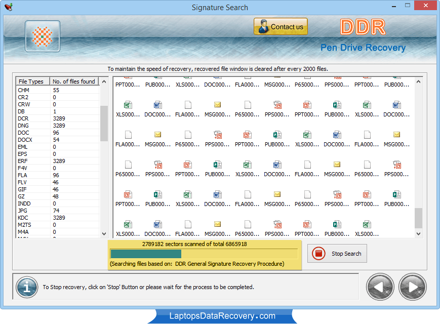Click the forward navigation arrow
440x324 pixels.
click(412, 287)
